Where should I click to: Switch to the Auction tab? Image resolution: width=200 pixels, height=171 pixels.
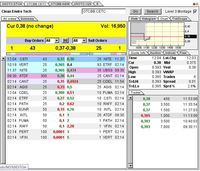[x=155, y=53]
